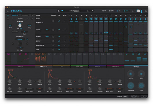Toggle sequencer step 8 off
The width and height of the screenshot is (153, 107).
106,19
